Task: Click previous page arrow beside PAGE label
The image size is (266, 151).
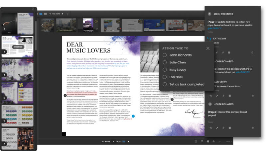Action: [x=103, y=141]
